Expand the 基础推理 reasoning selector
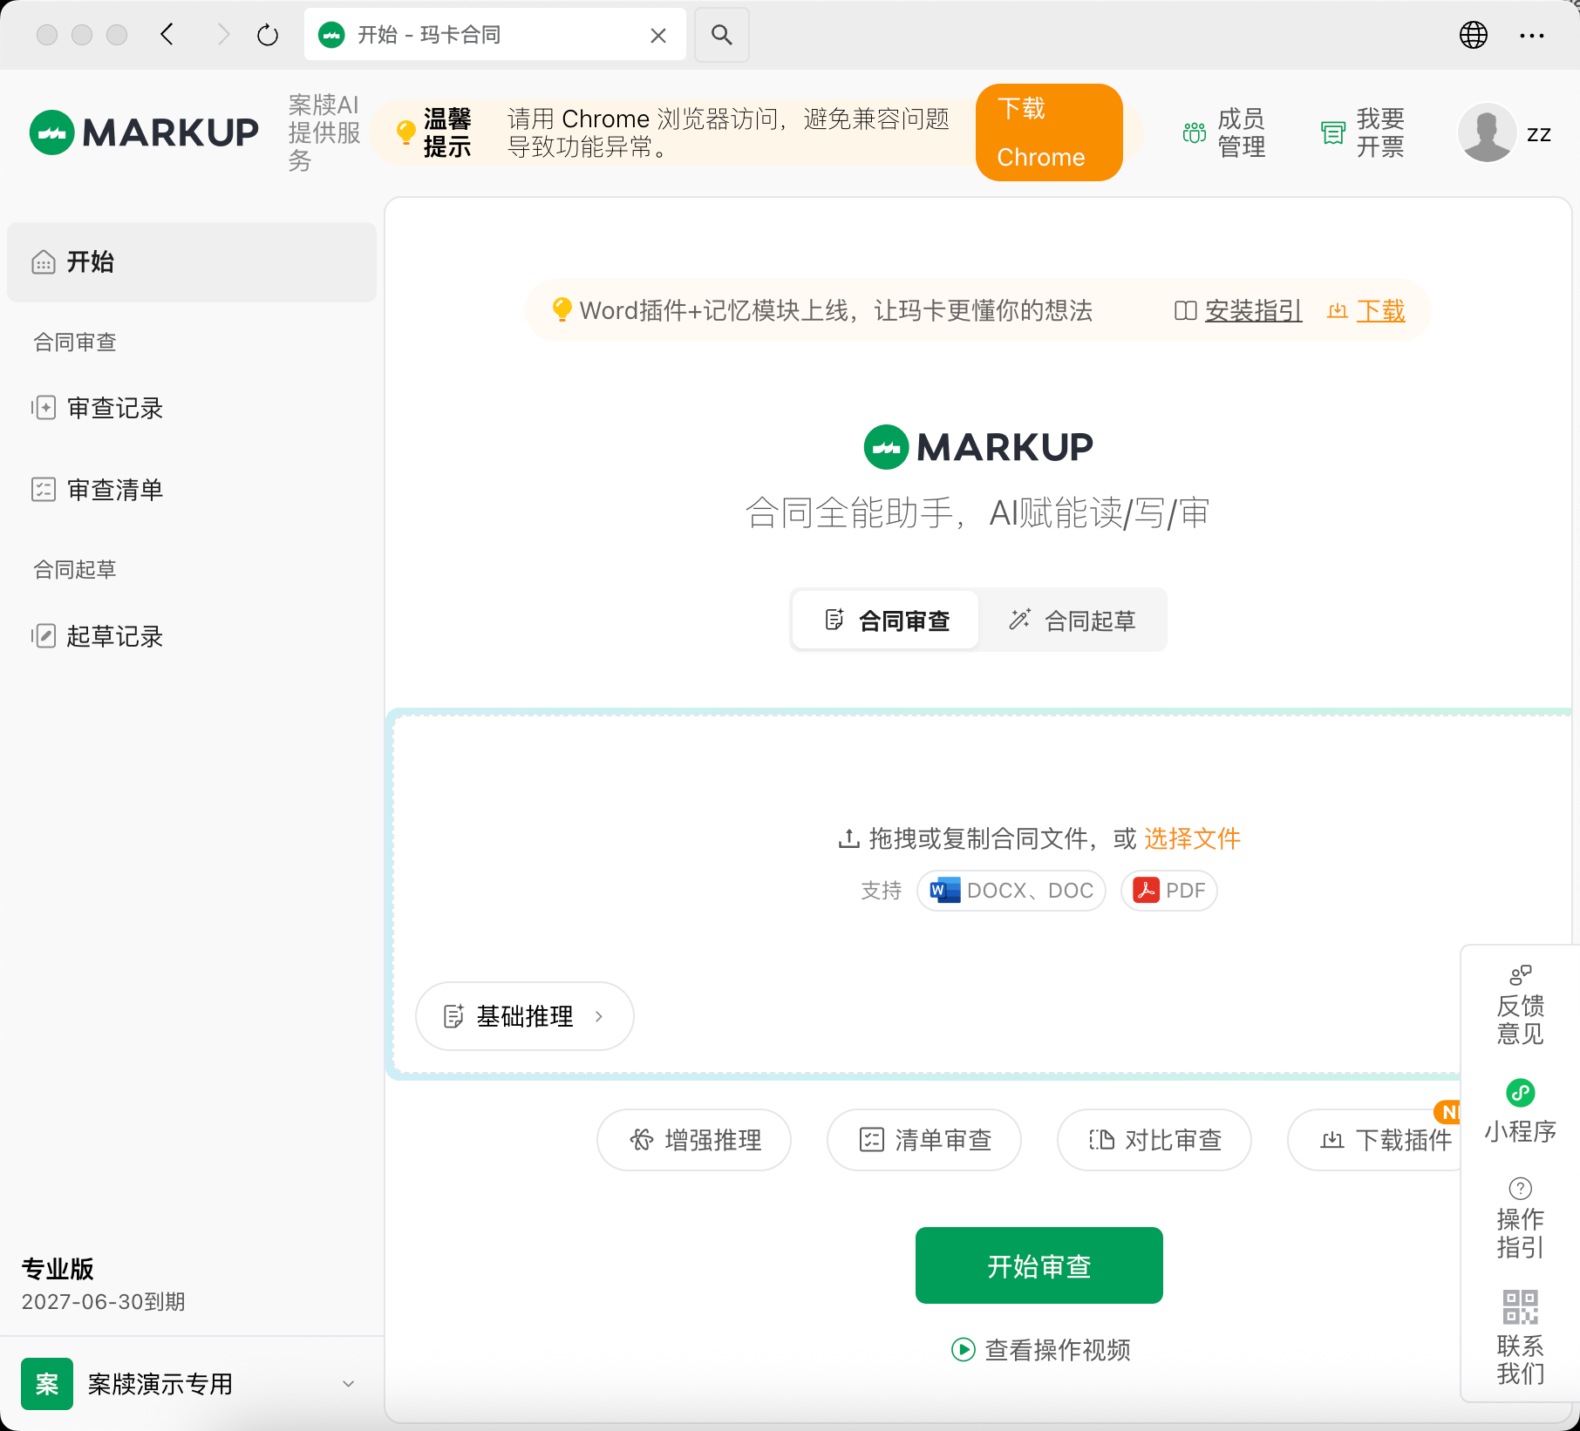This screenshot has width=1580, height=1431. click(525, 1016)
